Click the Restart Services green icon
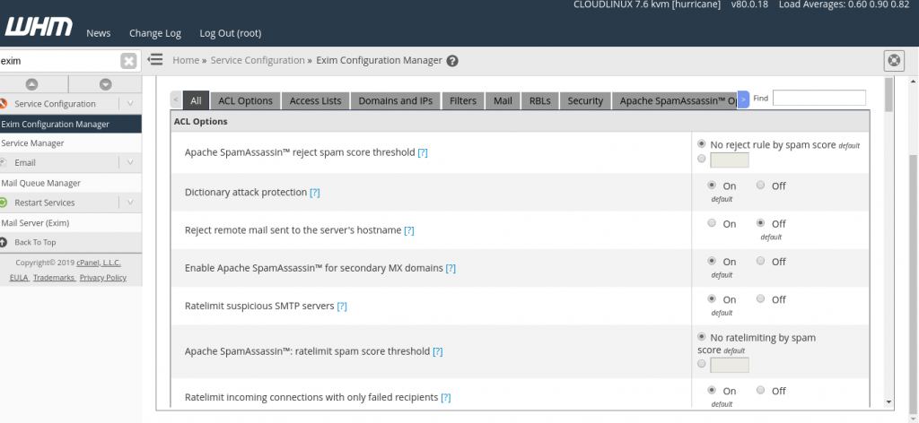 [x=3, y=203]
